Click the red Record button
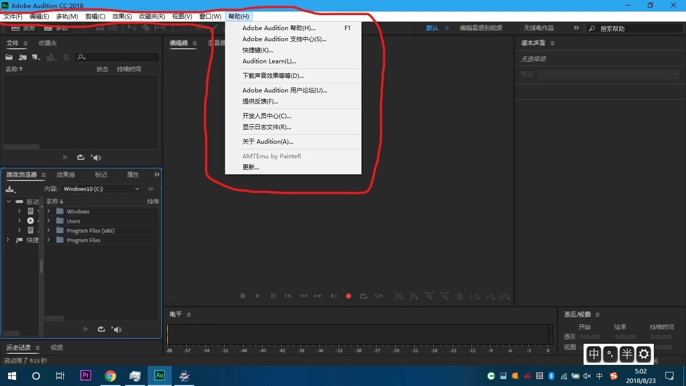Viewport: 686px width, 386px height. point(349,296)
